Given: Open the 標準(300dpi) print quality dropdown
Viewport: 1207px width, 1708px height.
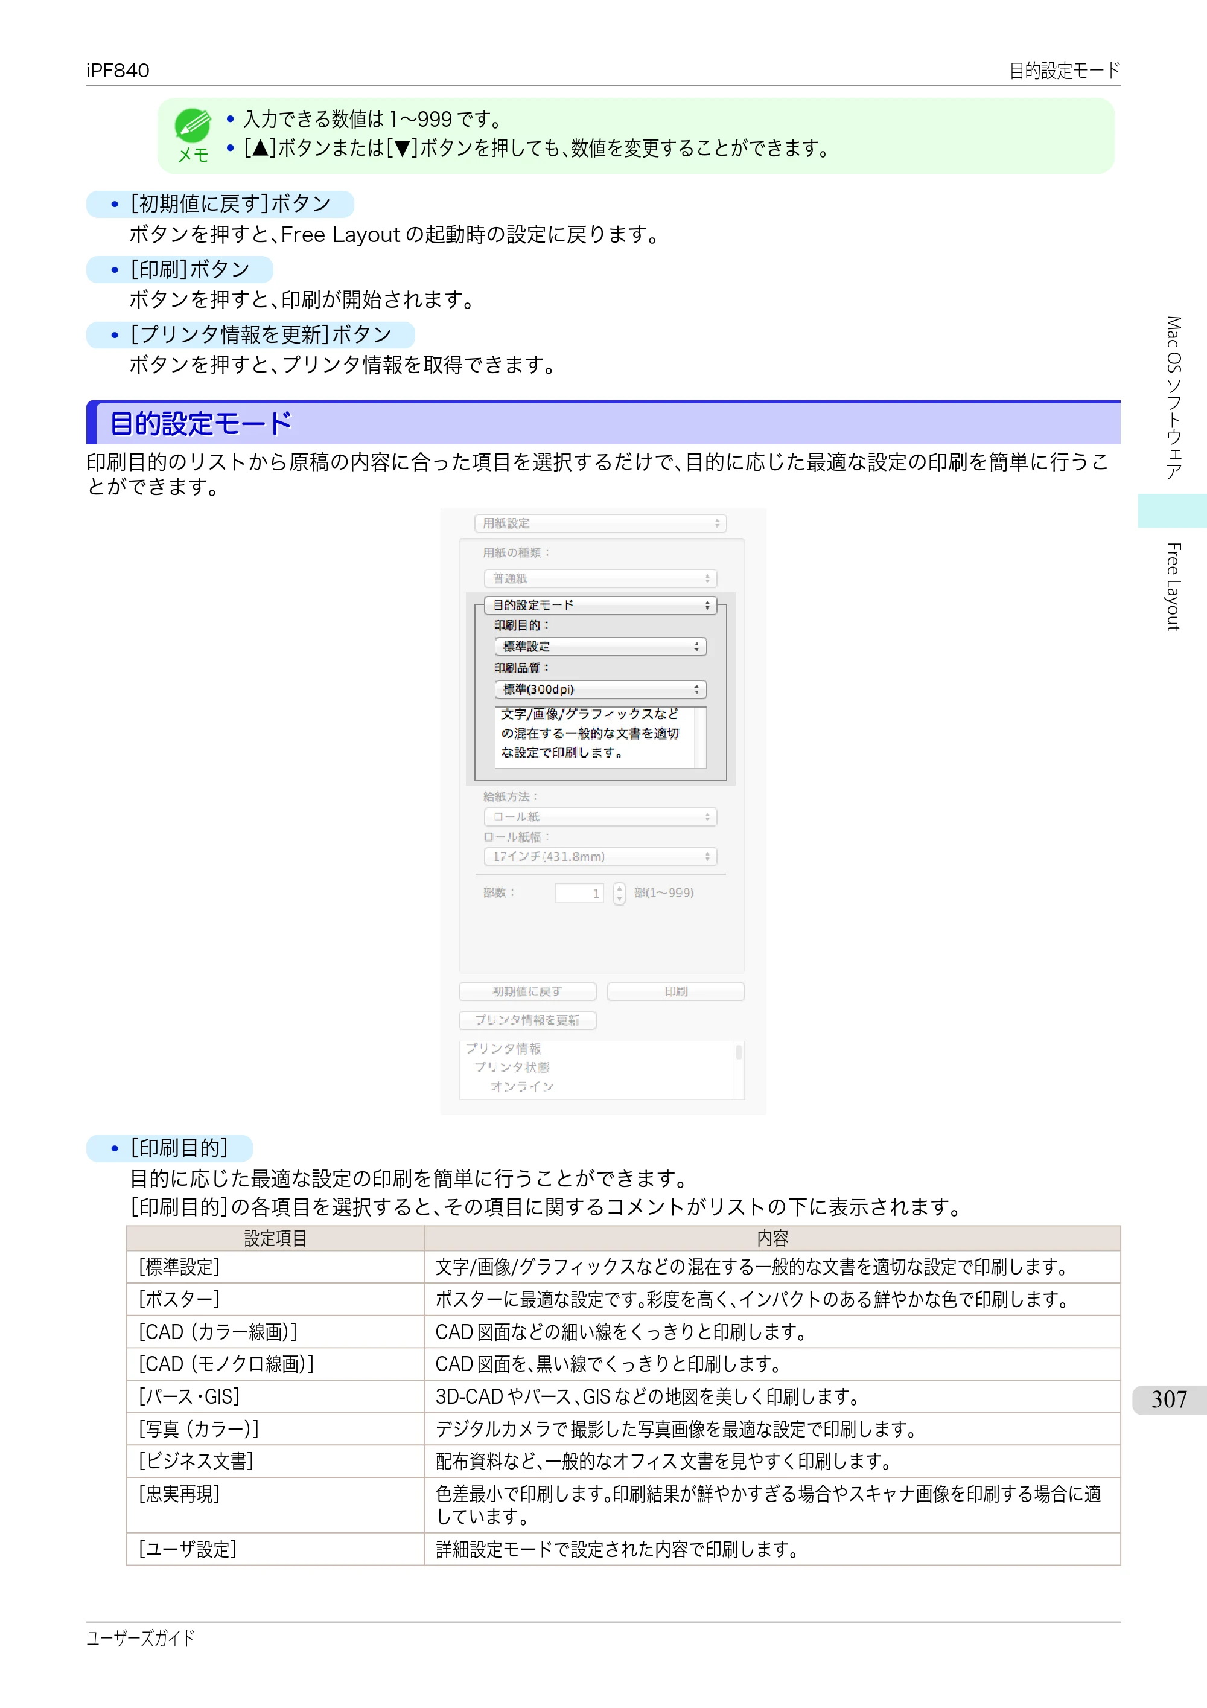Looking at the screenshot, I should pos(600,689).
